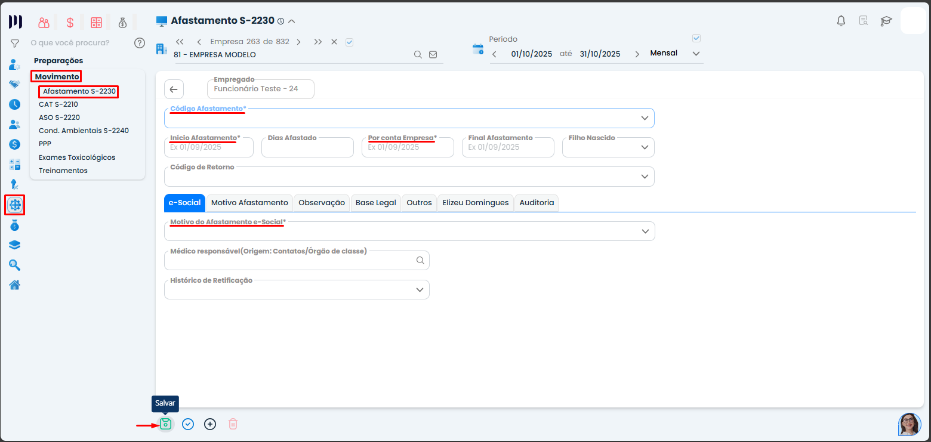Click the graduation cap training icon
The height and width of the screenshot is (442, 931).
[x=886, y=21]
